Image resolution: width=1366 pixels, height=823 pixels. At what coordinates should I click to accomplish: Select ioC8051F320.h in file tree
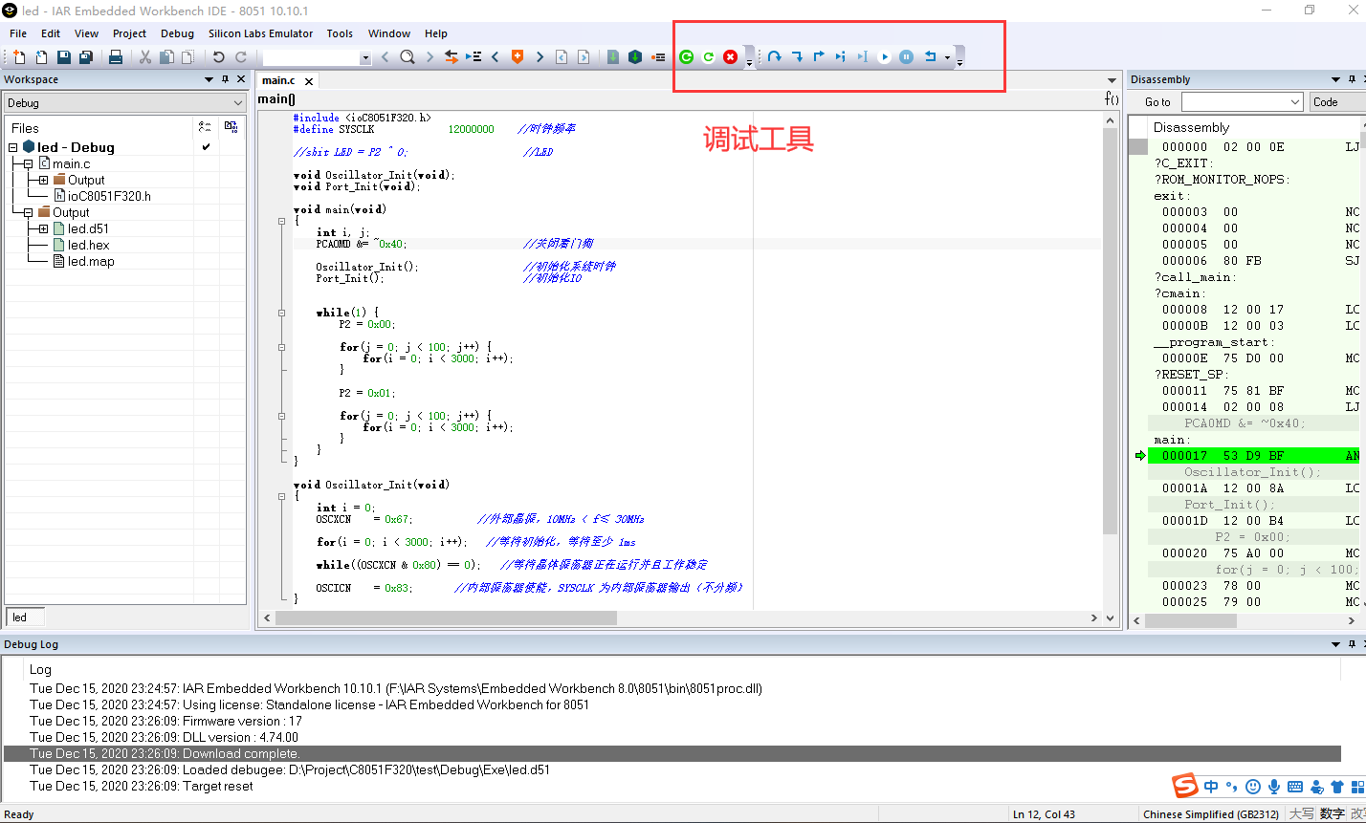(109, 196)
